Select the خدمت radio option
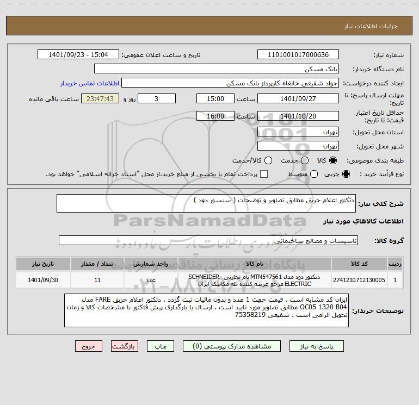419x405 pixels. 305,160
